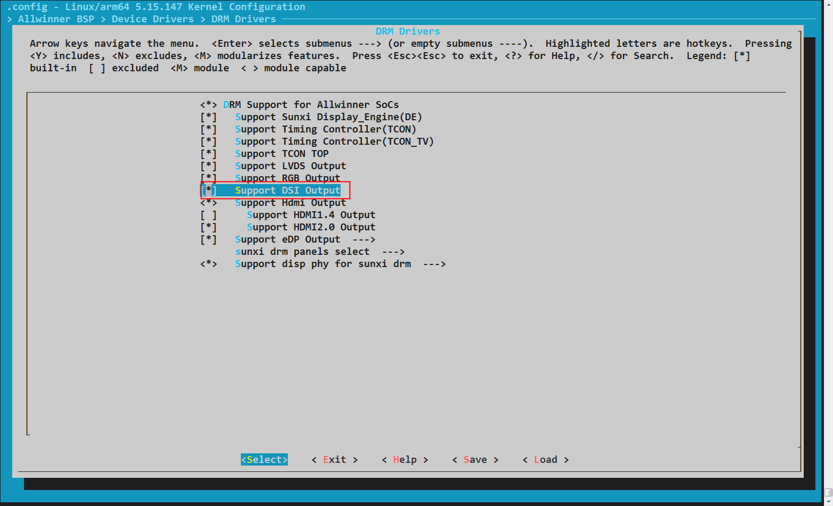833x506 pixels.
Task: Toggle Support Timing Controller(TCON_TV) option
Action: (334, 142)
